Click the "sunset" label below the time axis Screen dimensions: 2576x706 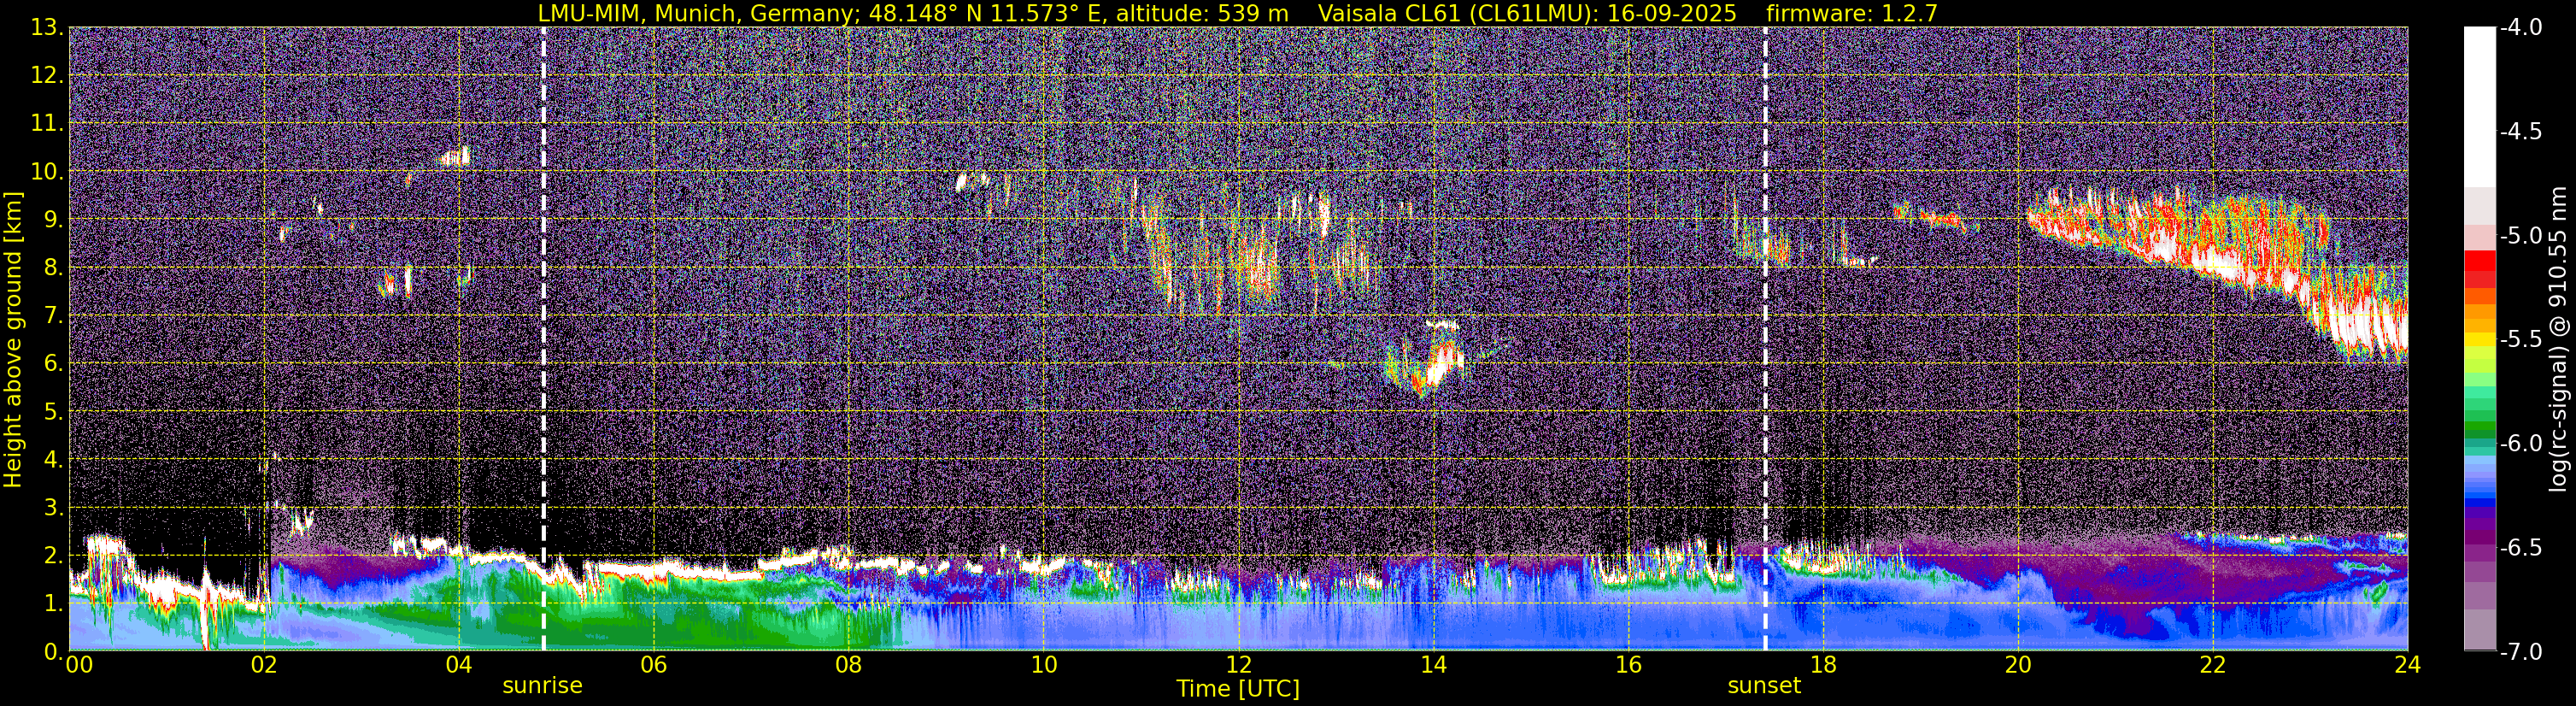pos(1764,685)
